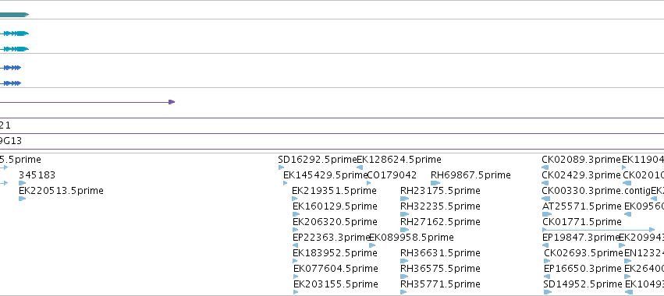Click the second cyan transcript glyph

point(14,49)
